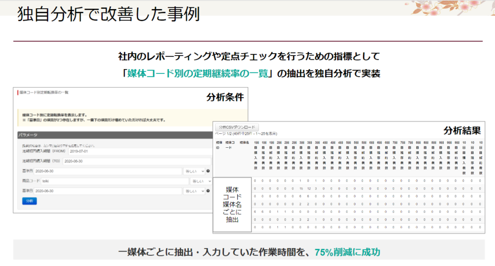
Task: Click help icon beside the lower 基準日 row
Action: pyautogui.click(x=208, y=191)
